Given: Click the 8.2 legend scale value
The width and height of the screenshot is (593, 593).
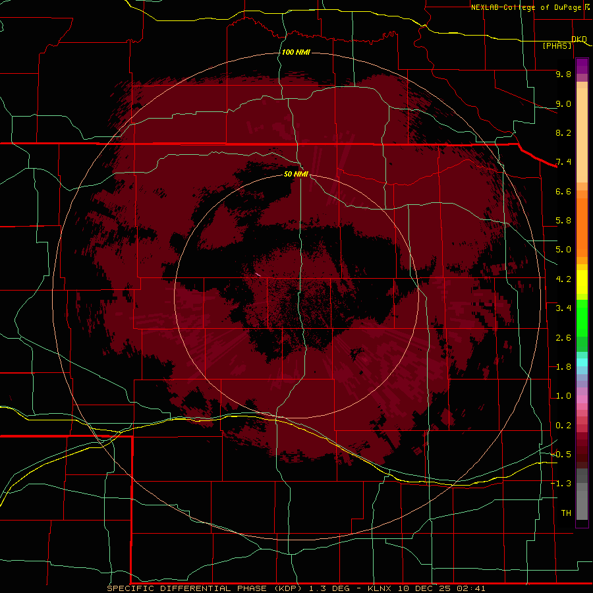Looking at the screenshot, I should [563, 132].
